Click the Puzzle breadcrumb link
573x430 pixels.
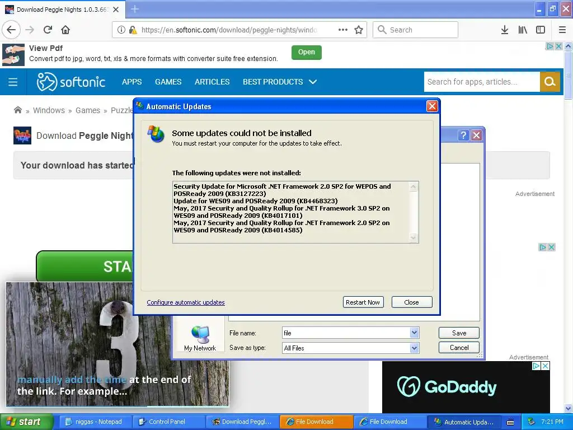[121, 110]
